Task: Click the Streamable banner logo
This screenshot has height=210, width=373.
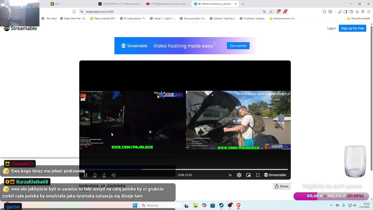Action: [x=134, y=46]
